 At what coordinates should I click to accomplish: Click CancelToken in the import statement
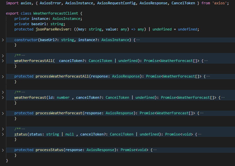(x=183, y=3)
